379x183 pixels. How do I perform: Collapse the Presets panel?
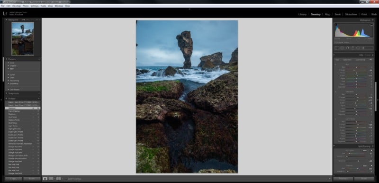pyautogui.click(x=7, y=59)
